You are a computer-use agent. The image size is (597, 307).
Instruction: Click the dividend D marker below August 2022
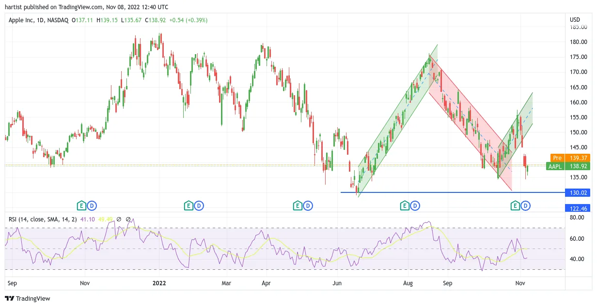(x=415, y=206)
